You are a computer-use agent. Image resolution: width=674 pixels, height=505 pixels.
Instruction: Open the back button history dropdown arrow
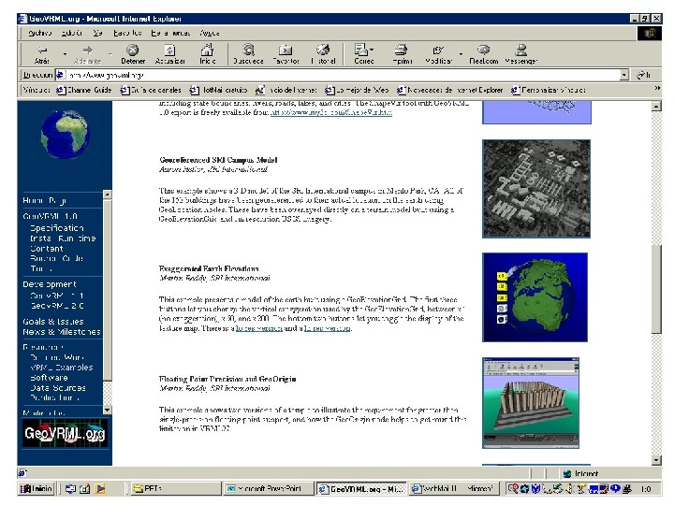pos(65,54)
